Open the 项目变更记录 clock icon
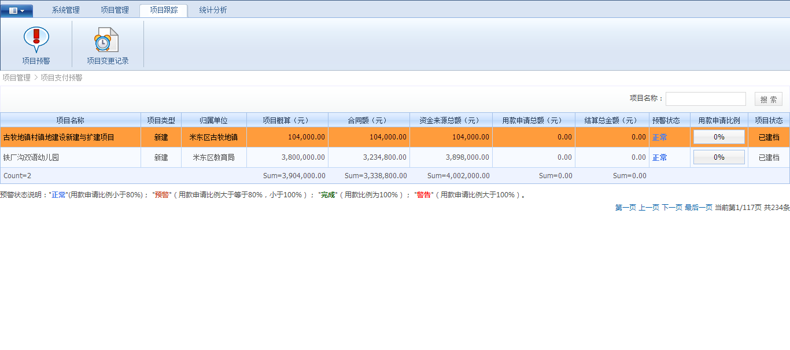This screenshot has width=790, height=350. coord(107,40)
